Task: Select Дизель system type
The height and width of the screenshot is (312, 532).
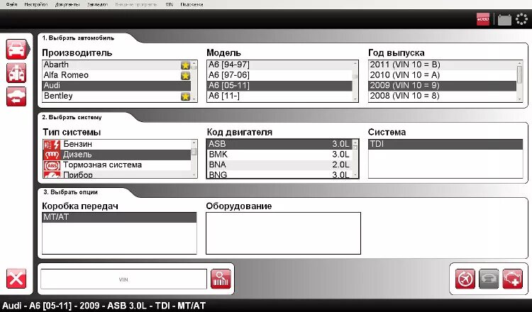Action: pyautogui.click(x=117, y=155)
